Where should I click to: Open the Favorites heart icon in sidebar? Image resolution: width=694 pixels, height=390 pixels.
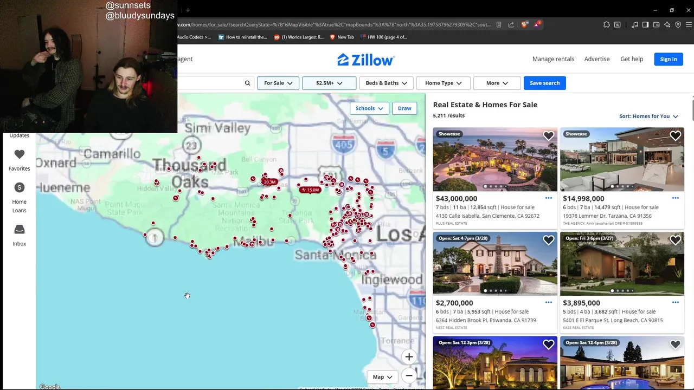[19, 154]
